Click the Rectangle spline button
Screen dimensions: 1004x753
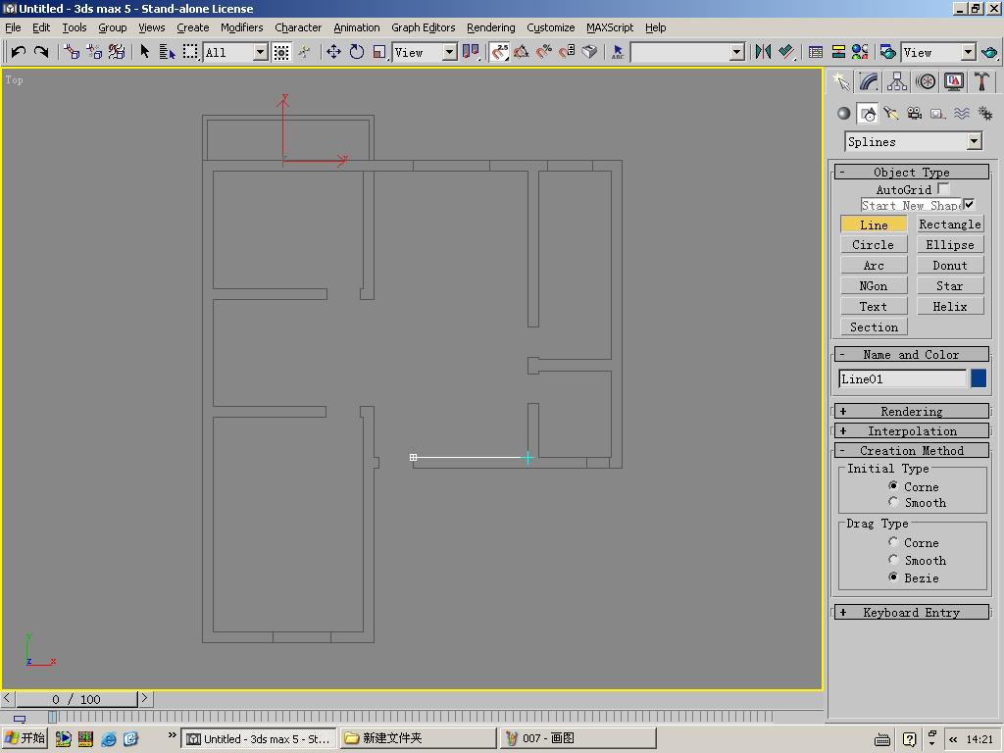click(x=949, y=225)
